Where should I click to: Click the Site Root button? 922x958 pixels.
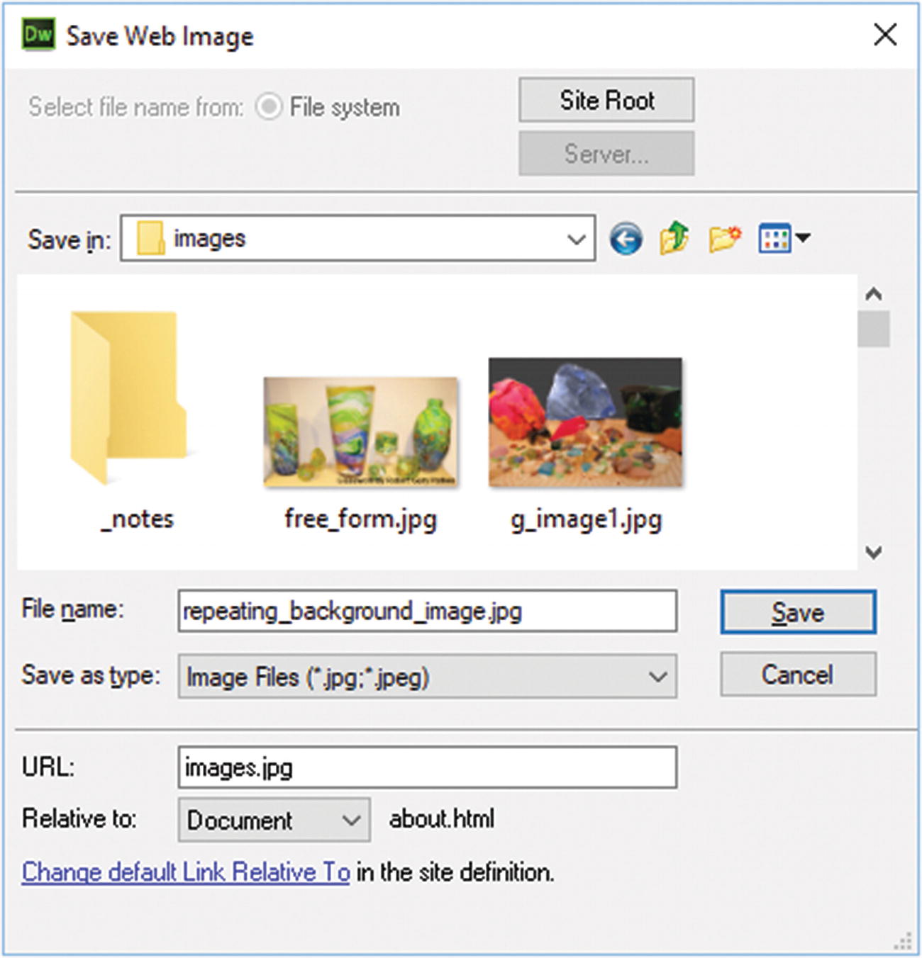[x=606, y=100]
